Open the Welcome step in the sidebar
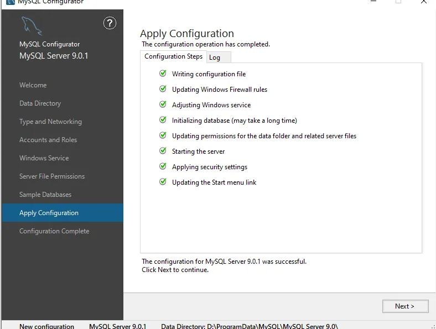The height and width of the screenshot is (329, 436). click(33, 85)
